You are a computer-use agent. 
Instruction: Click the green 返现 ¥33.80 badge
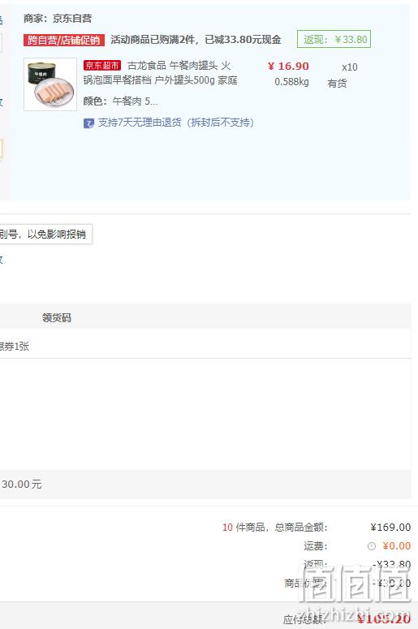(x=334, y=39)
